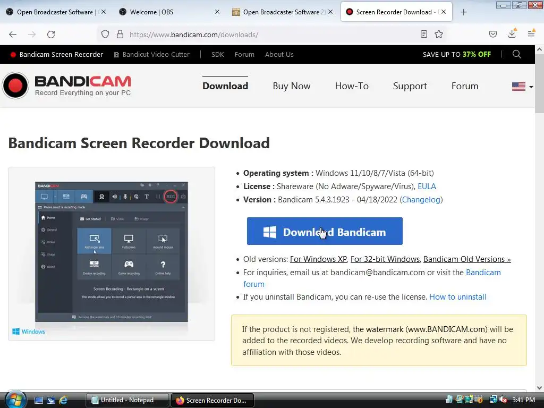Bookmark this page with the star icon
The height and width of the screenshot is (408, 544).
point(439,34)
